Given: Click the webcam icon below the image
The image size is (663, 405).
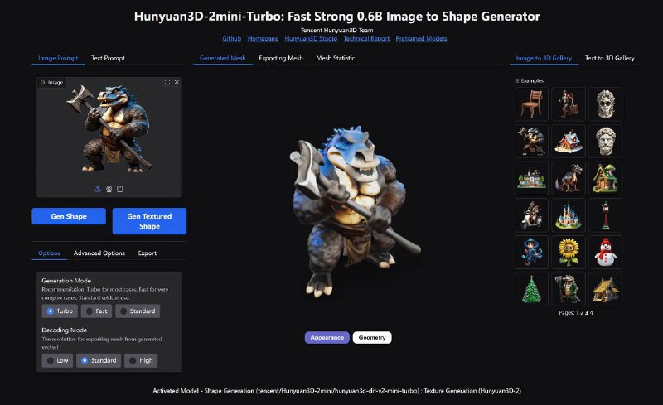Looking at the screenshot, I should pyautogui.click(x=109, y=189).
